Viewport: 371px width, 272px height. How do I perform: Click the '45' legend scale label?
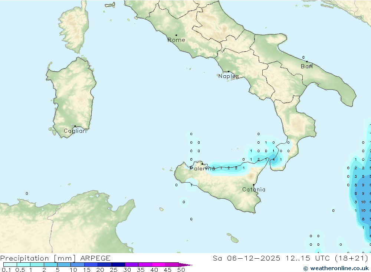168,270
